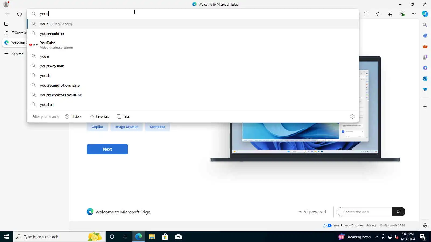Open the sidebar Shopping tag icon

425,35
